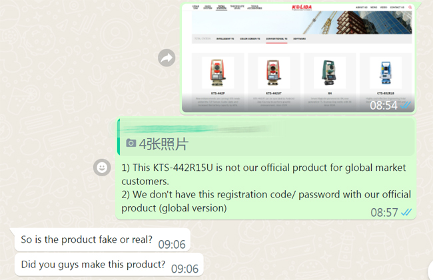This screenshot has width=433, height=280.
Task: Click the KOLIDA logo in the shared image
Action: (x=302, y=7)
